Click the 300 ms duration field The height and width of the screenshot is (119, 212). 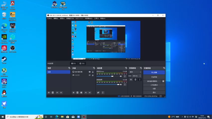pos(135,76)
